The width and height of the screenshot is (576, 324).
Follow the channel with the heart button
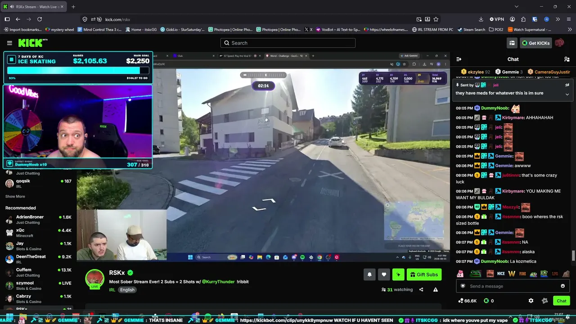[384, 274]
